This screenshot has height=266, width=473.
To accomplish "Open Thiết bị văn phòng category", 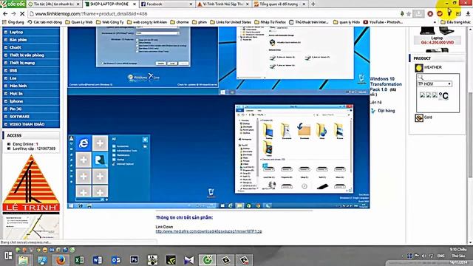I will click(31, 55).
